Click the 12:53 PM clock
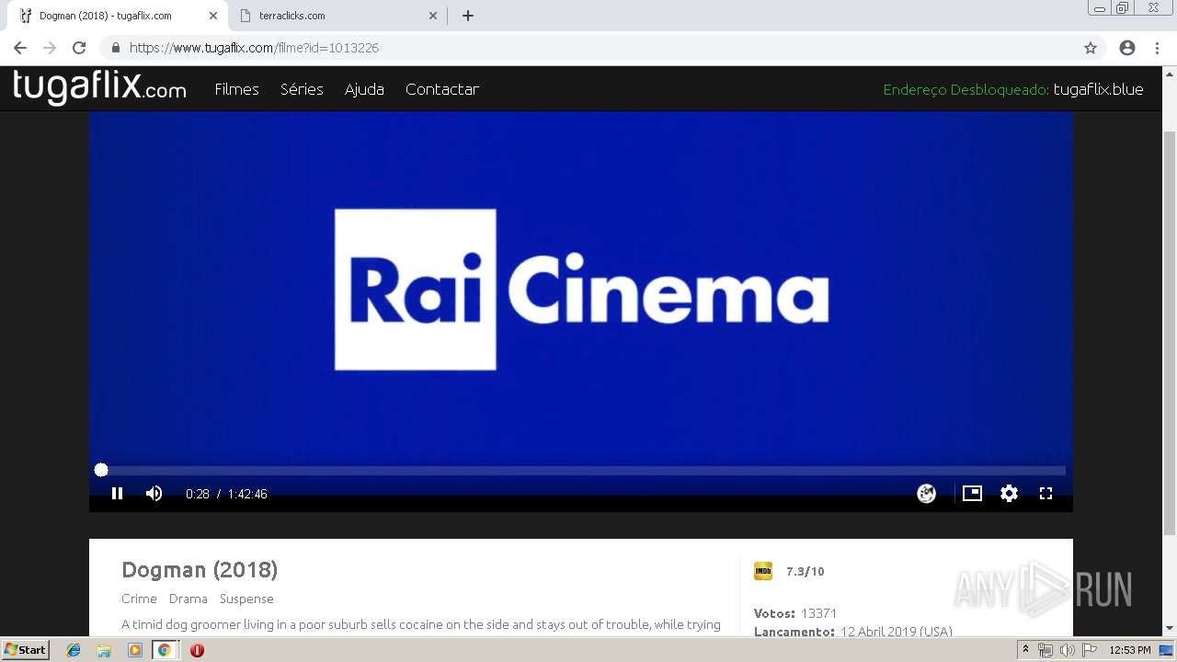1177x662 pixels. (1130, 650)
